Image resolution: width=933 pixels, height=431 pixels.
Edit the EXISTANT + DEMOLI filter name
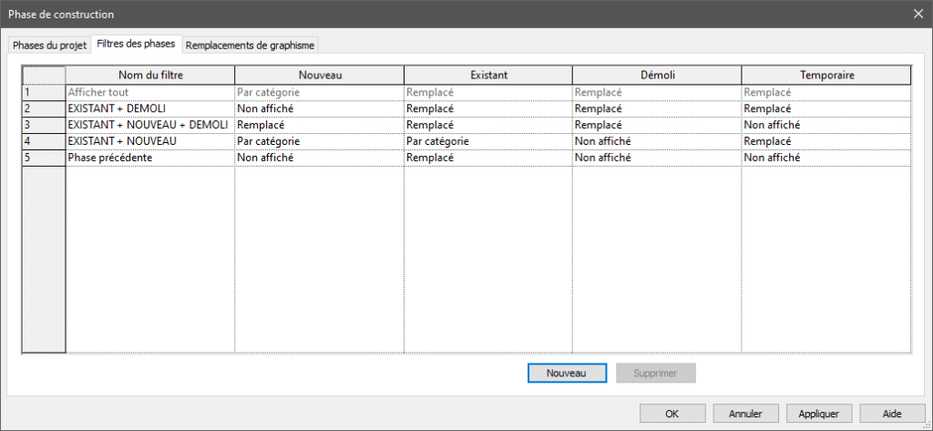click(x=149, y=108)
